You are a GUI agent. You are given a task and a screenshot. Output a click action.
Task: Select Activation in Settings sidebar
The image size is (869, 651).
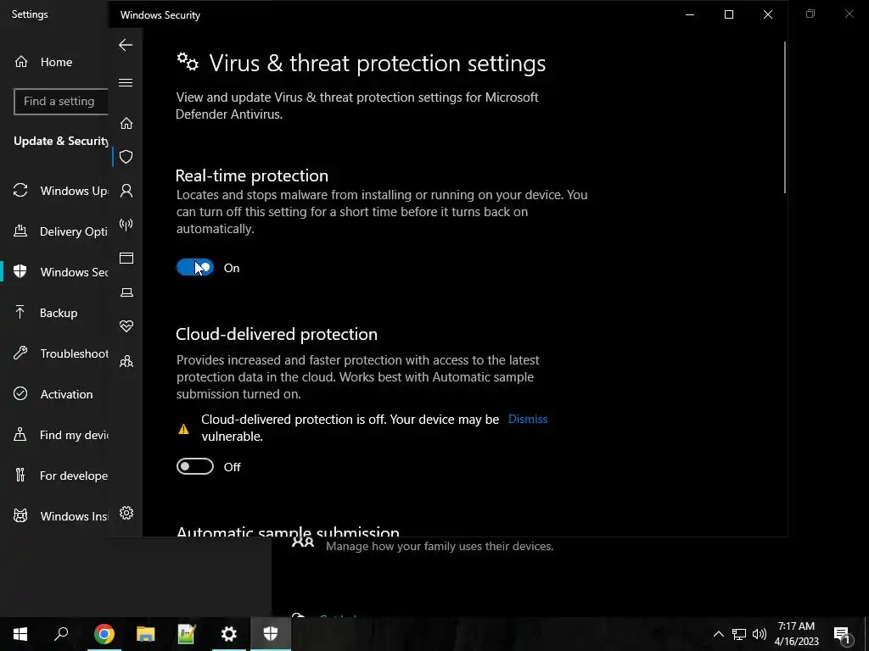[65, 394]
